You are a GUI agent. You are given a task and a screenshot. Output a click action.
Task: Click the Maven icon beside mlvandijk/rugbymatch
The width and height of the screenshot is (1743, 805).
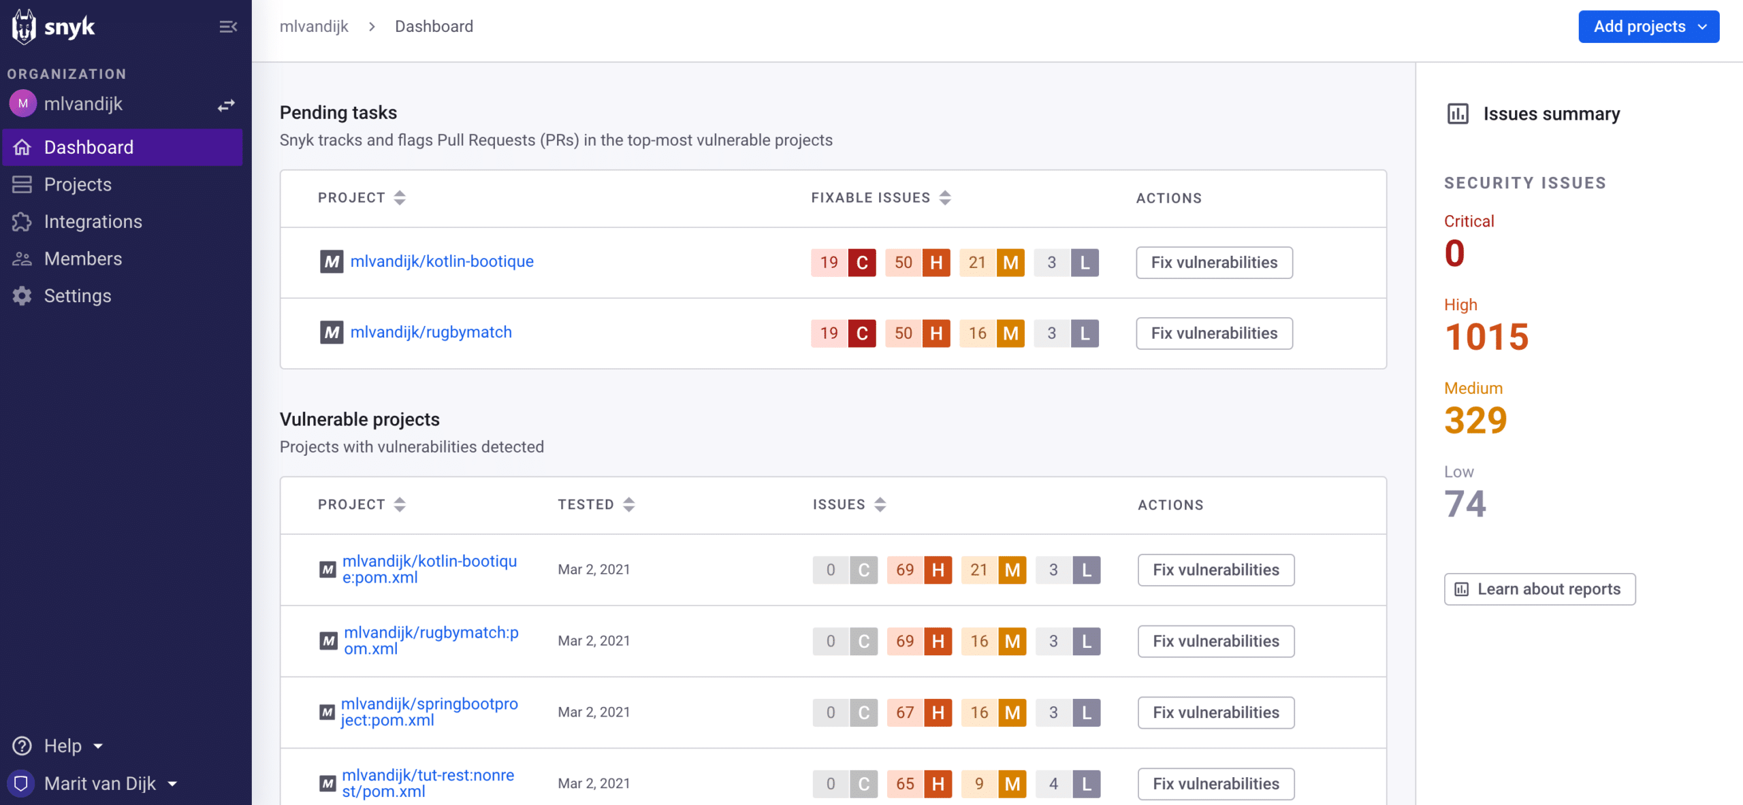click(x=332, y=332)
